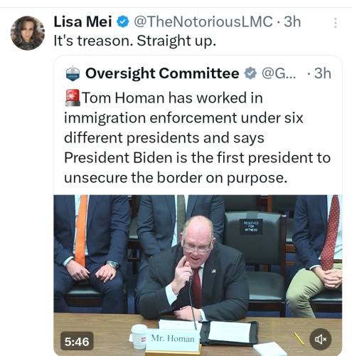Click the "Tom Homan has worked in" text line
Viewport: 352px width, 356px height.
coord(173,98)
